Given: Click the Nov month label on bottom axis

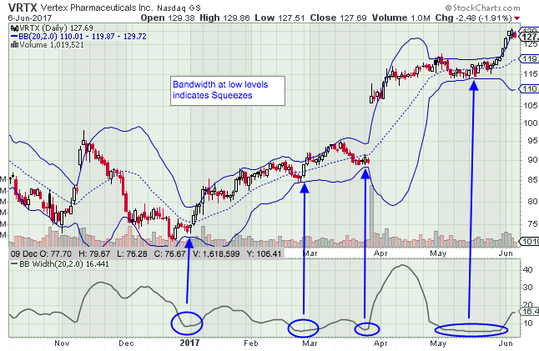Looking at the screenshot, I should click(63, 343).
